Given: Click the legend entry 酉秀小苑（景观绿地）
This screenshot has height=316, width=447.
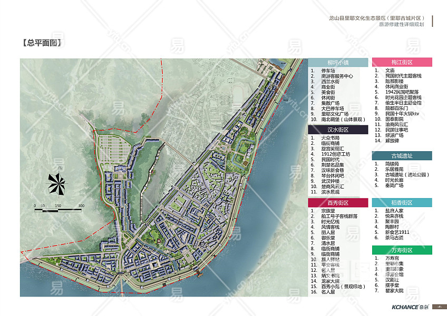Looking at the screenshot, I should click(x=343, y=287).
